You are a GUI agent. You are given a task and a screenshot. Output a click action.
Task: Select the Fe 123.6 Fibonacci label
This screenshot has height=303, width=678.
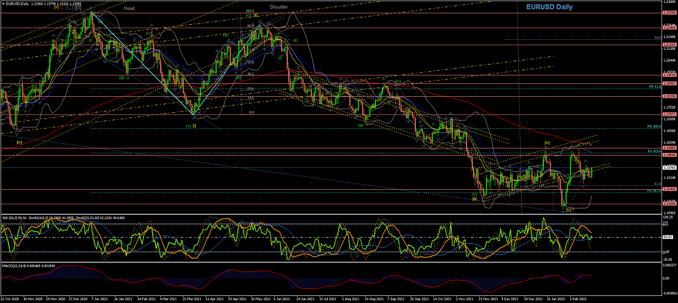coord(654,151)
